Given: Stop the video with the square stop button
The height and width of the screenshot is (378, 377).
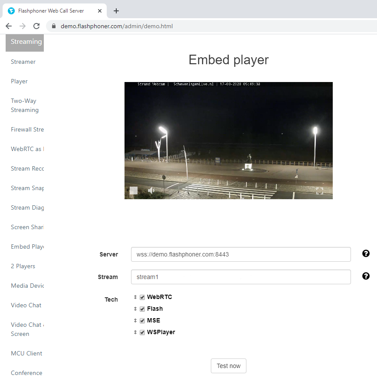Looking at the screenshot, I should (x=134, y=191).
